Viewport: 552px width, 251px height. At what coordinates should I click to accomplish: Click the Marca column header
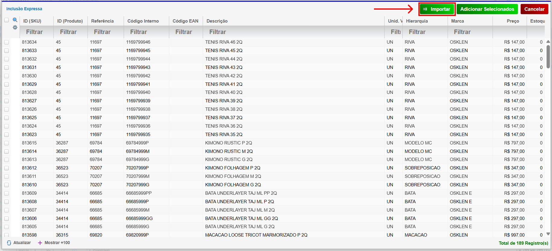(457, 21)
